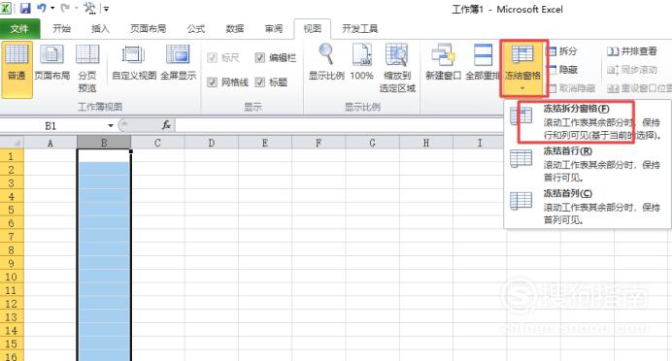Click 缩放到选定区域 zoom to selection

point(397,69)
